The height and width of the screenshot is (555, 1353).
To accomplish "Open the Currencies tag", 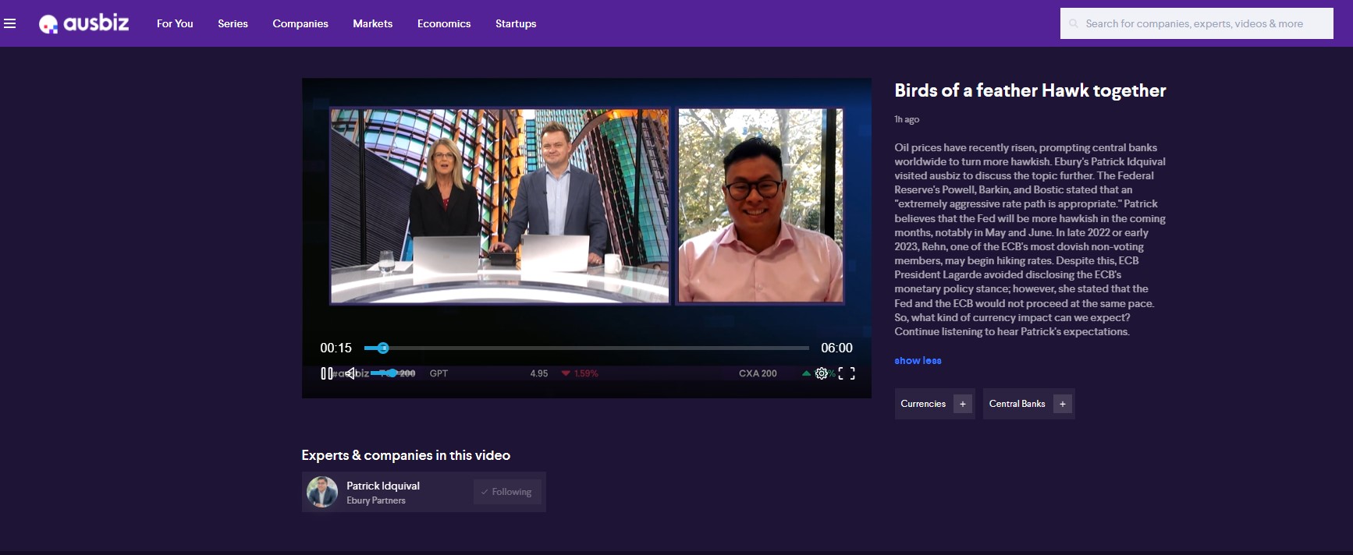I will (923, 404).
